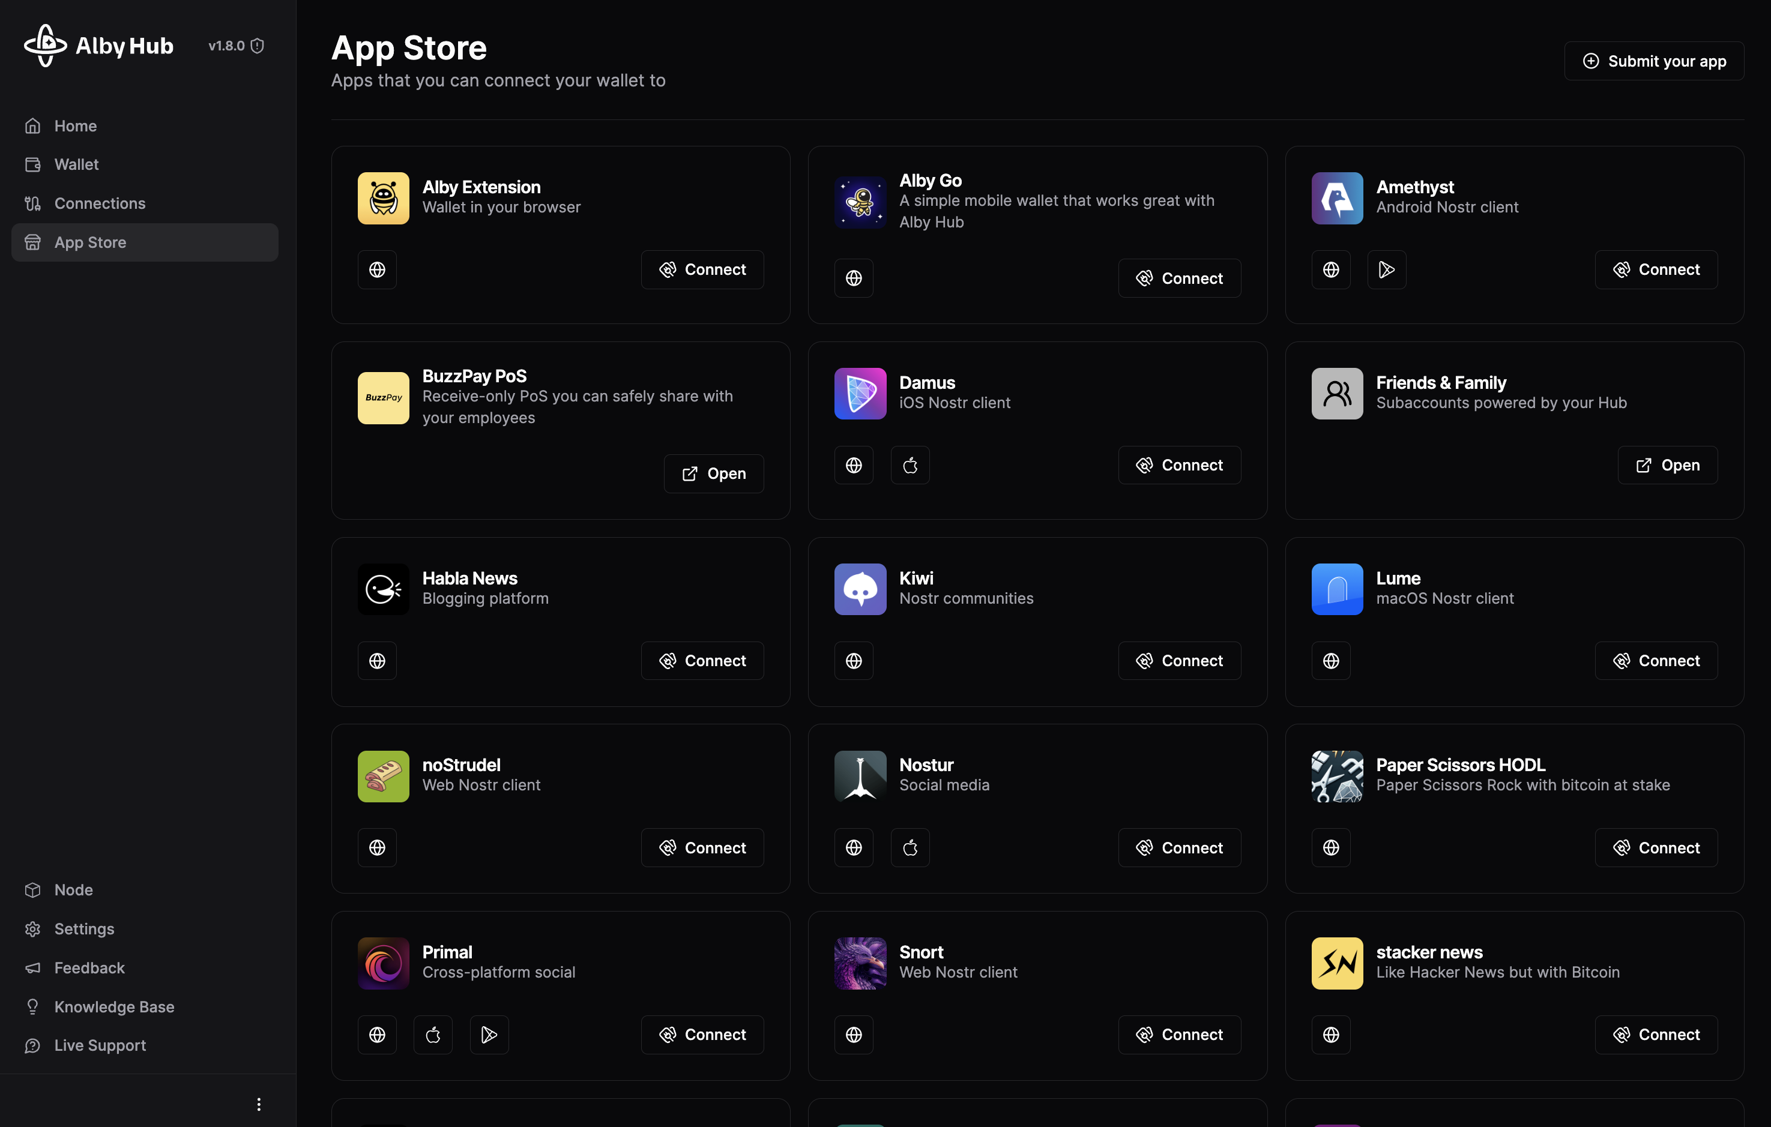
Task: Open Kiwi website globe icon
Action: (x=853, y=661)
